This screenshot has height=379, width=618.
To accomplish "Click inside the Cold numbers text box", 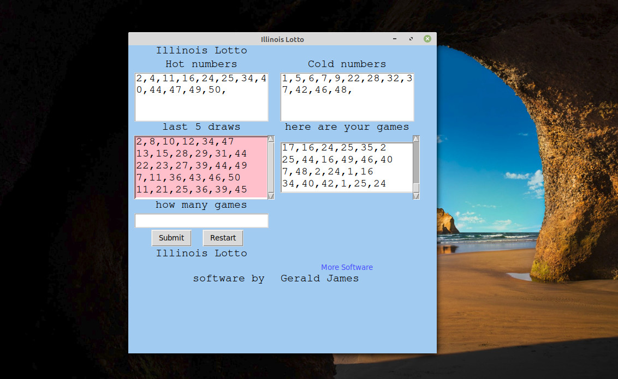I will click(x=347, y=97).
